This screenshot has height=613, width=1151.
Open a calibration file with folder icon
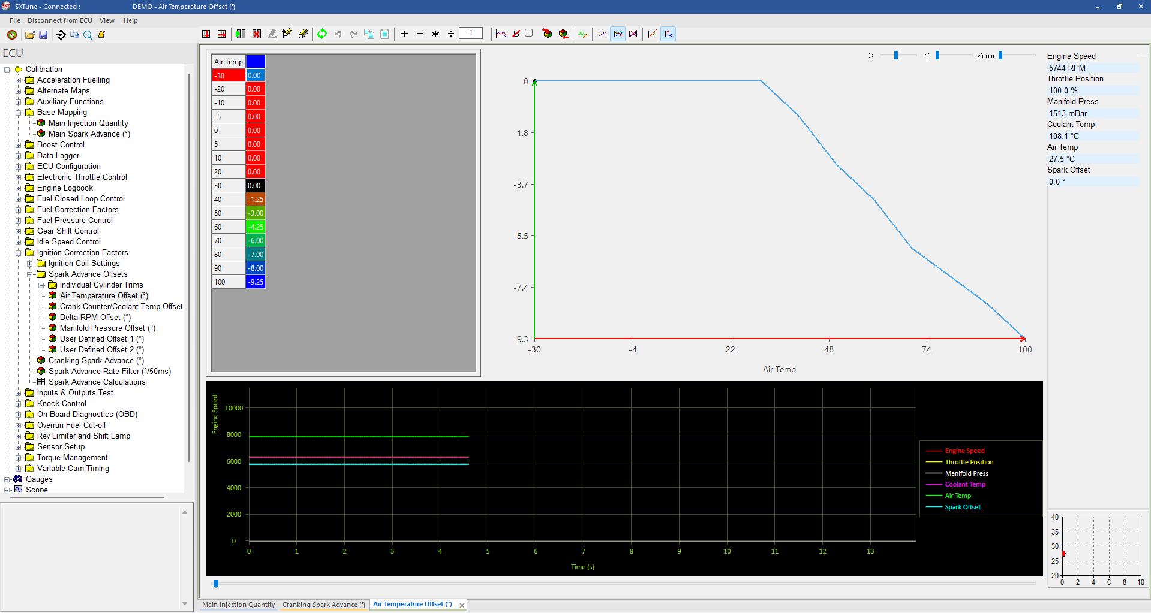click(29, 35)
